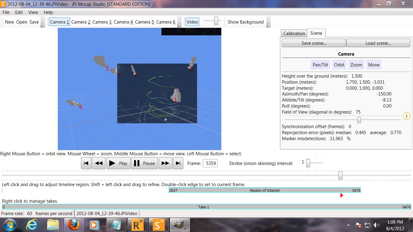Screen dimensions: 413x232
Task: Activate Zoom camera mode
Action: pyautogui.click(x=356, y=65)
